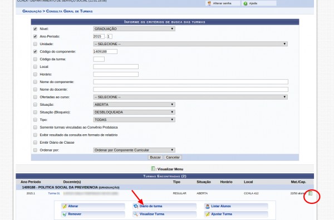Open the Situação (Bloqueio) DESBLOQUEADA dropdown
This screenshot has height=220, width=334.
coord(134,112)
